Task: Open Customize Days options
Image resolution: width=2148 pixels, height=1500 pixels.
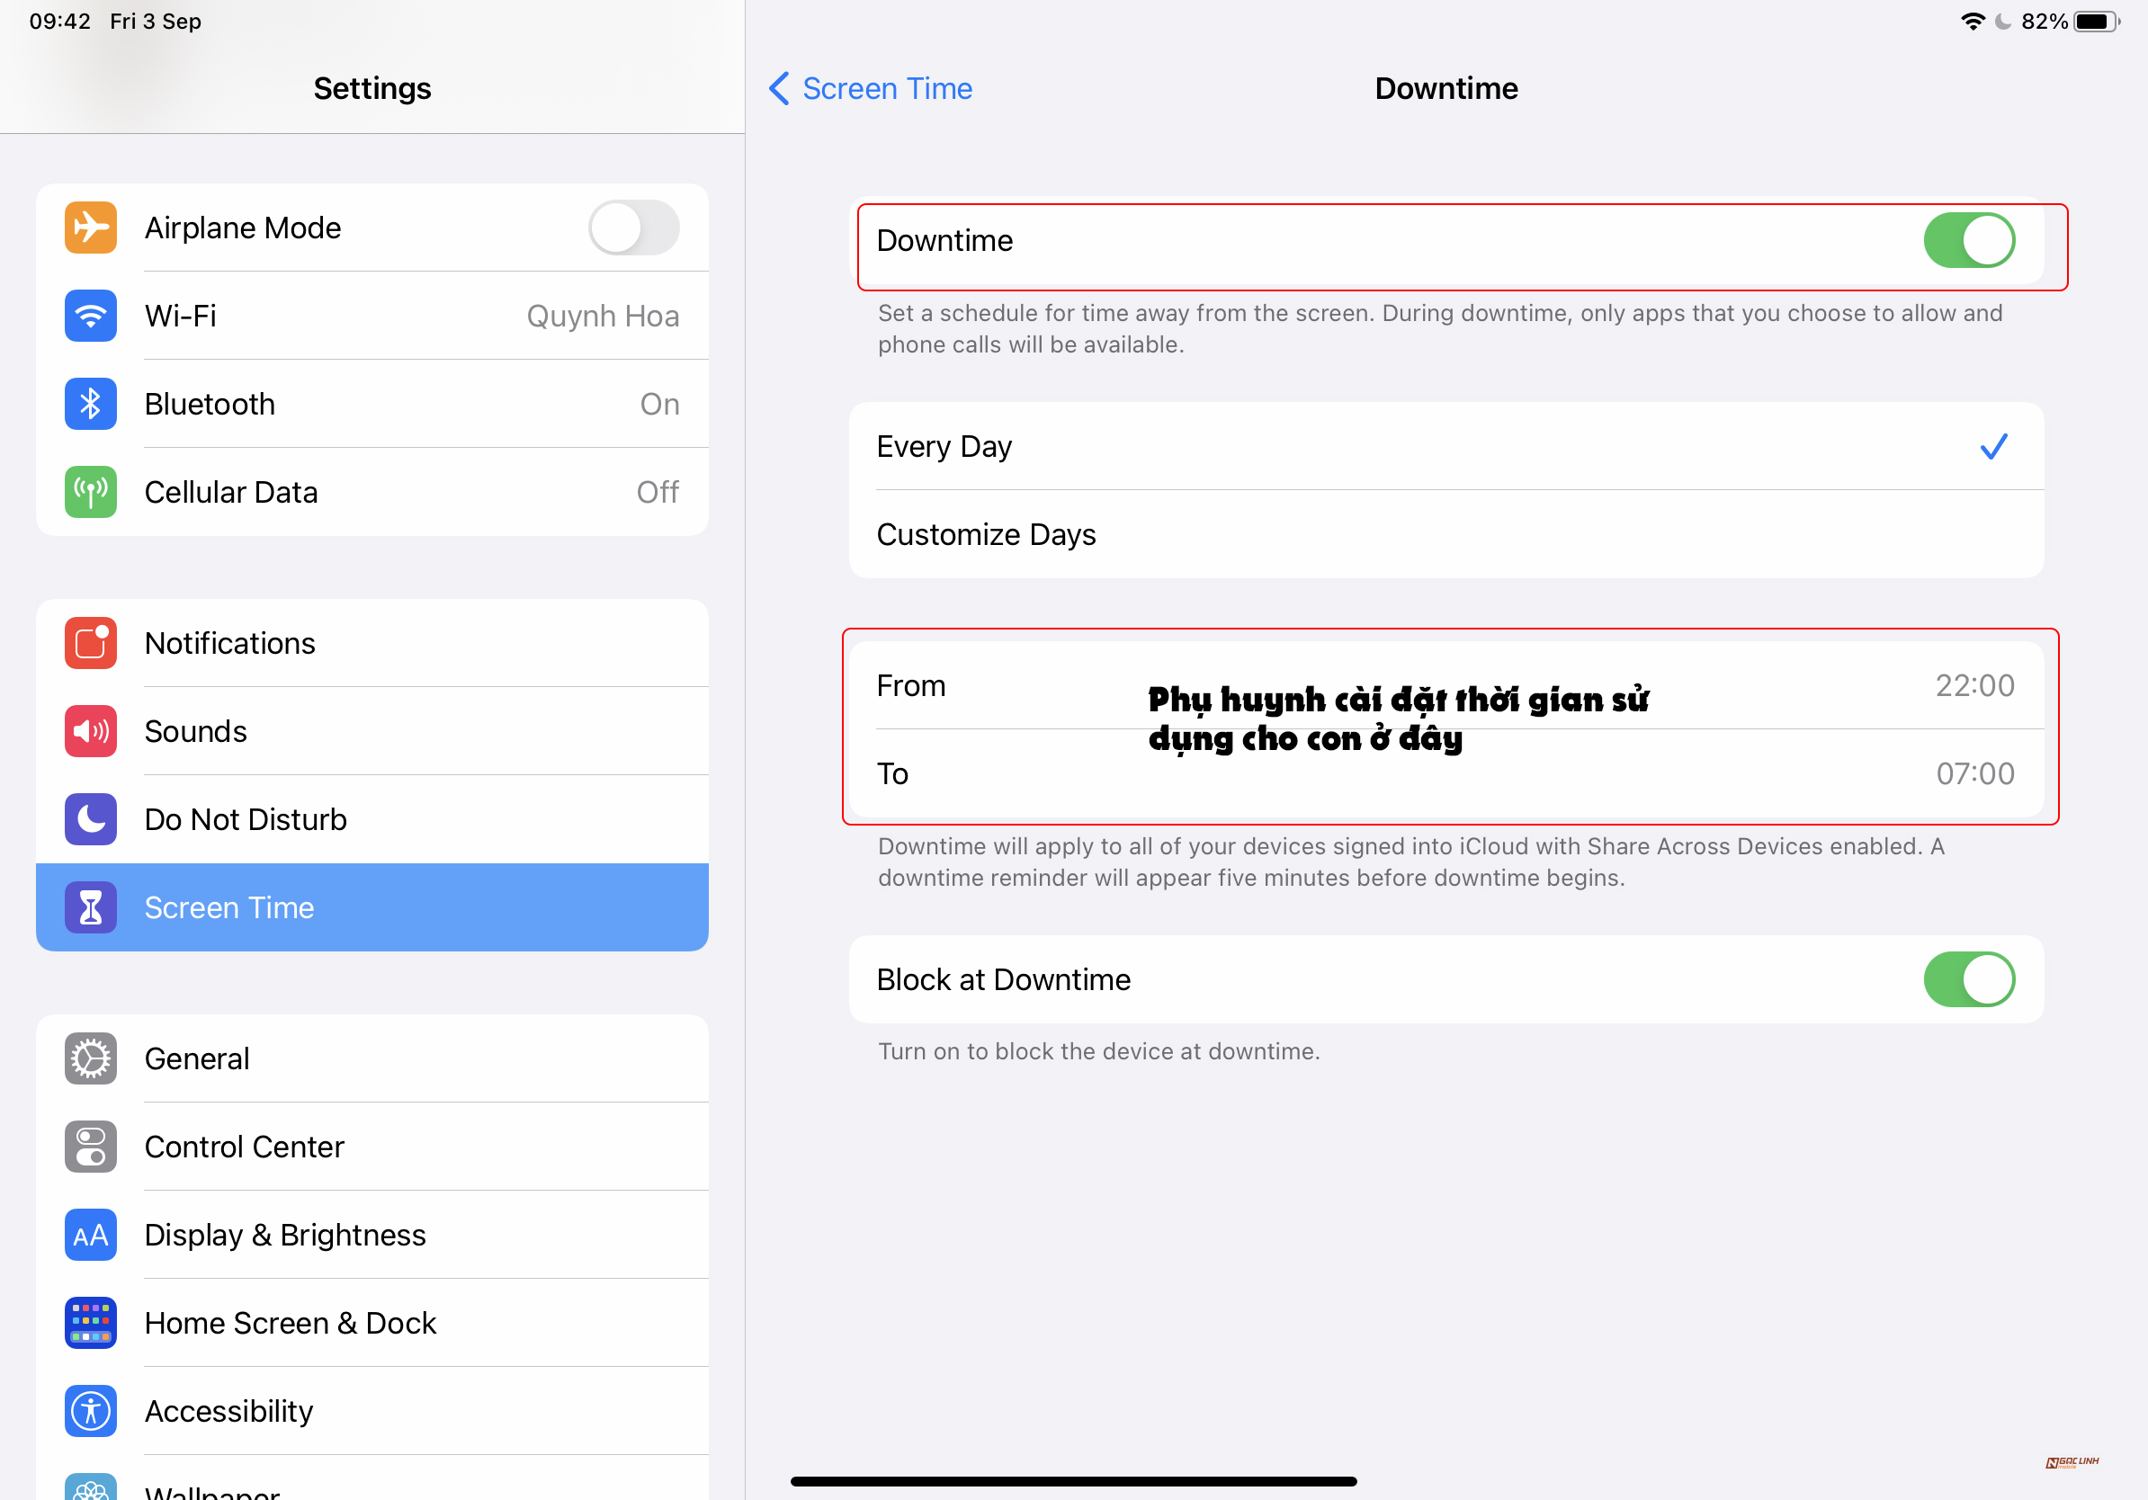Action: [986, 534]
